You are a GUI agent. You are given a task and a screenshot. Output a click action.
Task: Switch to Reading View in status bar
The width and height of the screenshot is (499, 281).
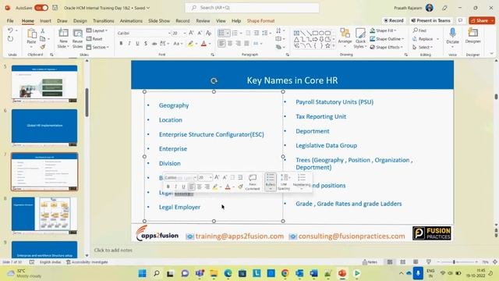416,262
